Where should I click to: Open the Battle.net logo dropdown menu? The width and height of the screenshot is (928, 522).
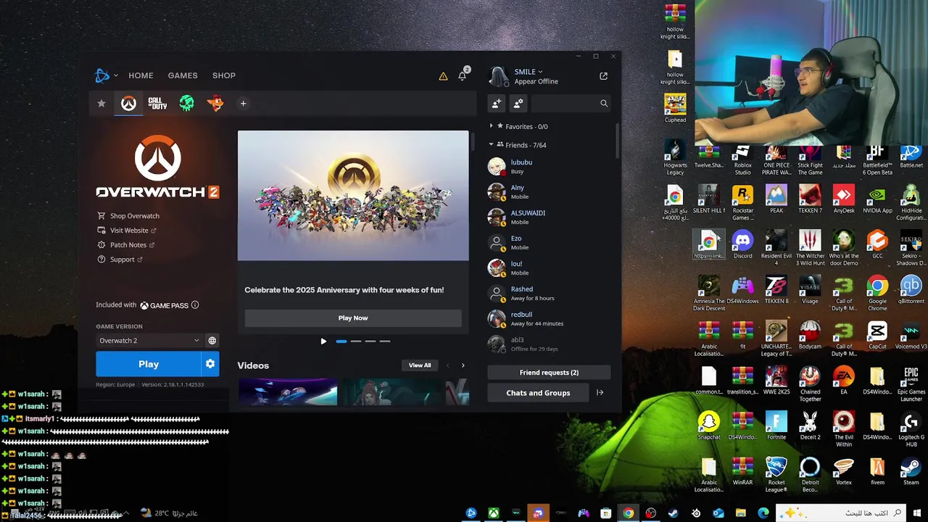(x=106, y=75)
